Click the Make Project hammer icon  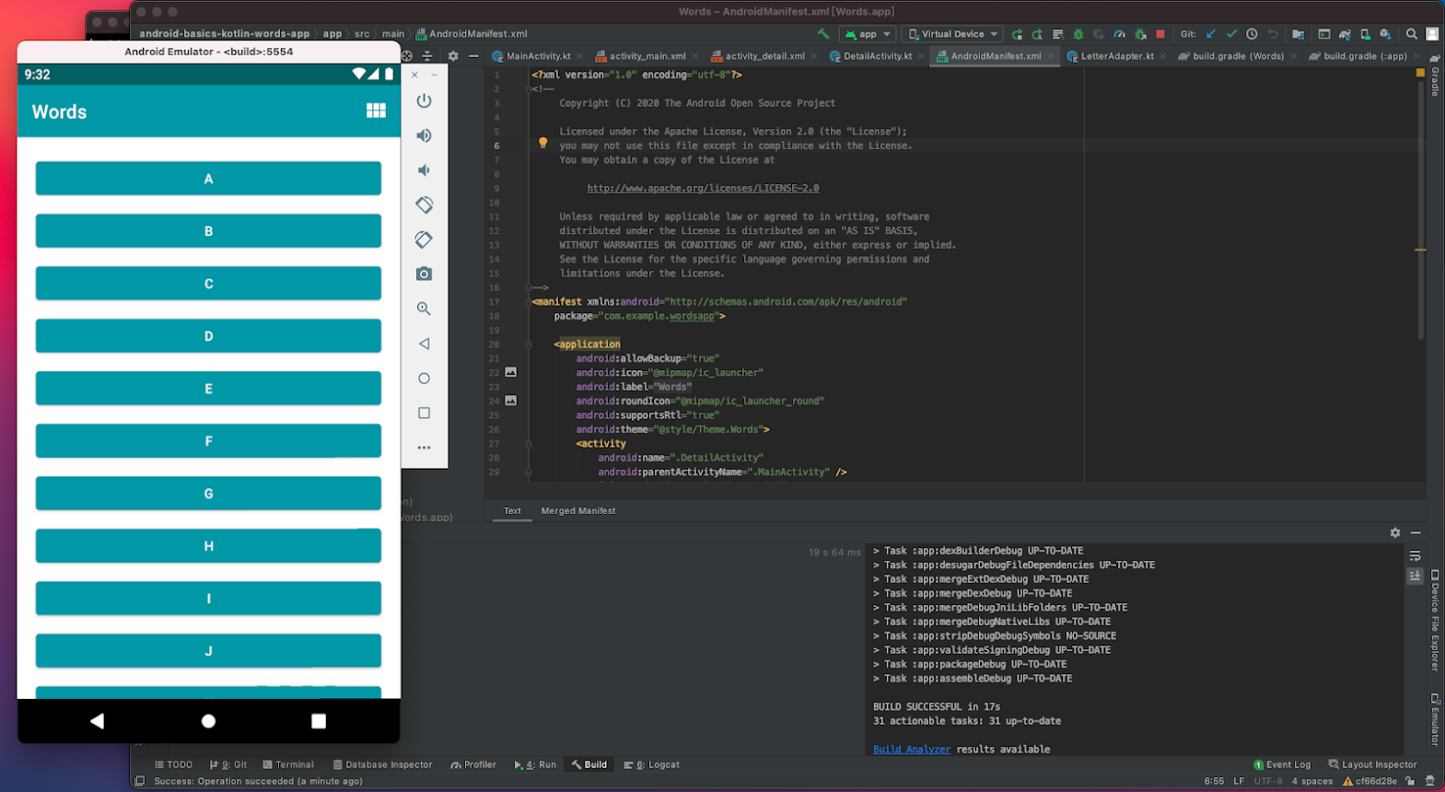[x=823, y=34]
